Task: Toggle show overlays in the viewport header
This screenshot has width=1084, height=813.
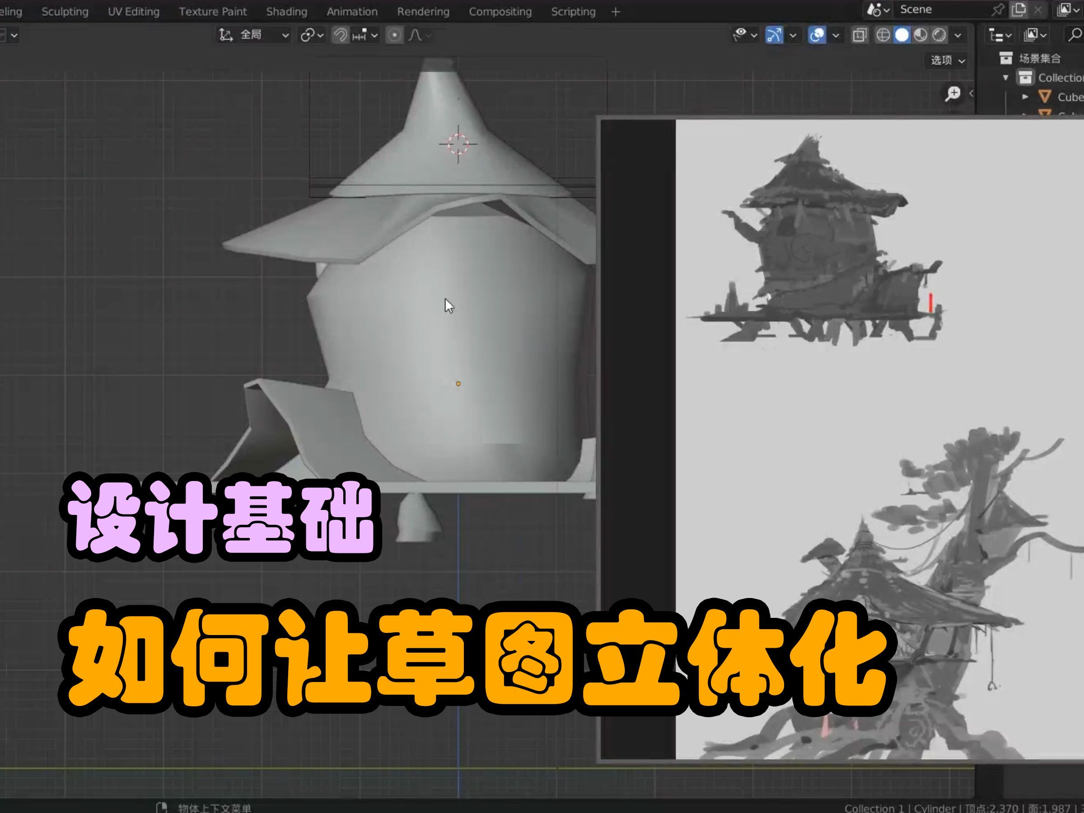Action: pyautogui.click(x=817, y=35)
